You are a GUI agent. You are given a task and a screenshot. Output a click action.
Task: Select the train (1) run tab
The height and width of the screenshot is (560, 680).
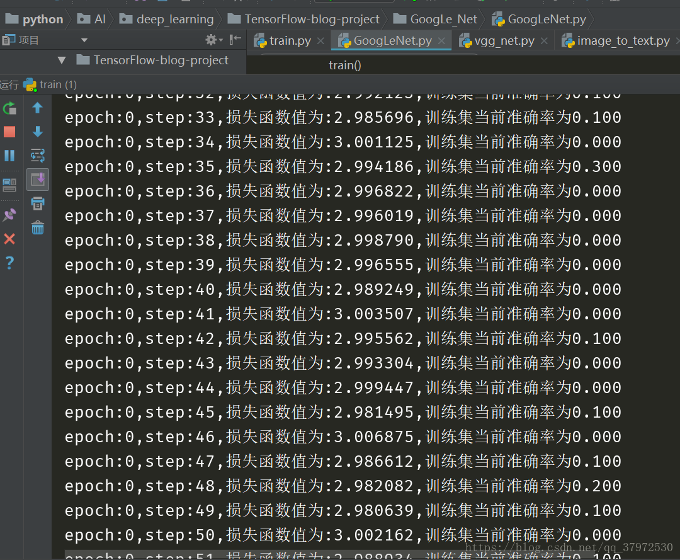pos(50,84)
